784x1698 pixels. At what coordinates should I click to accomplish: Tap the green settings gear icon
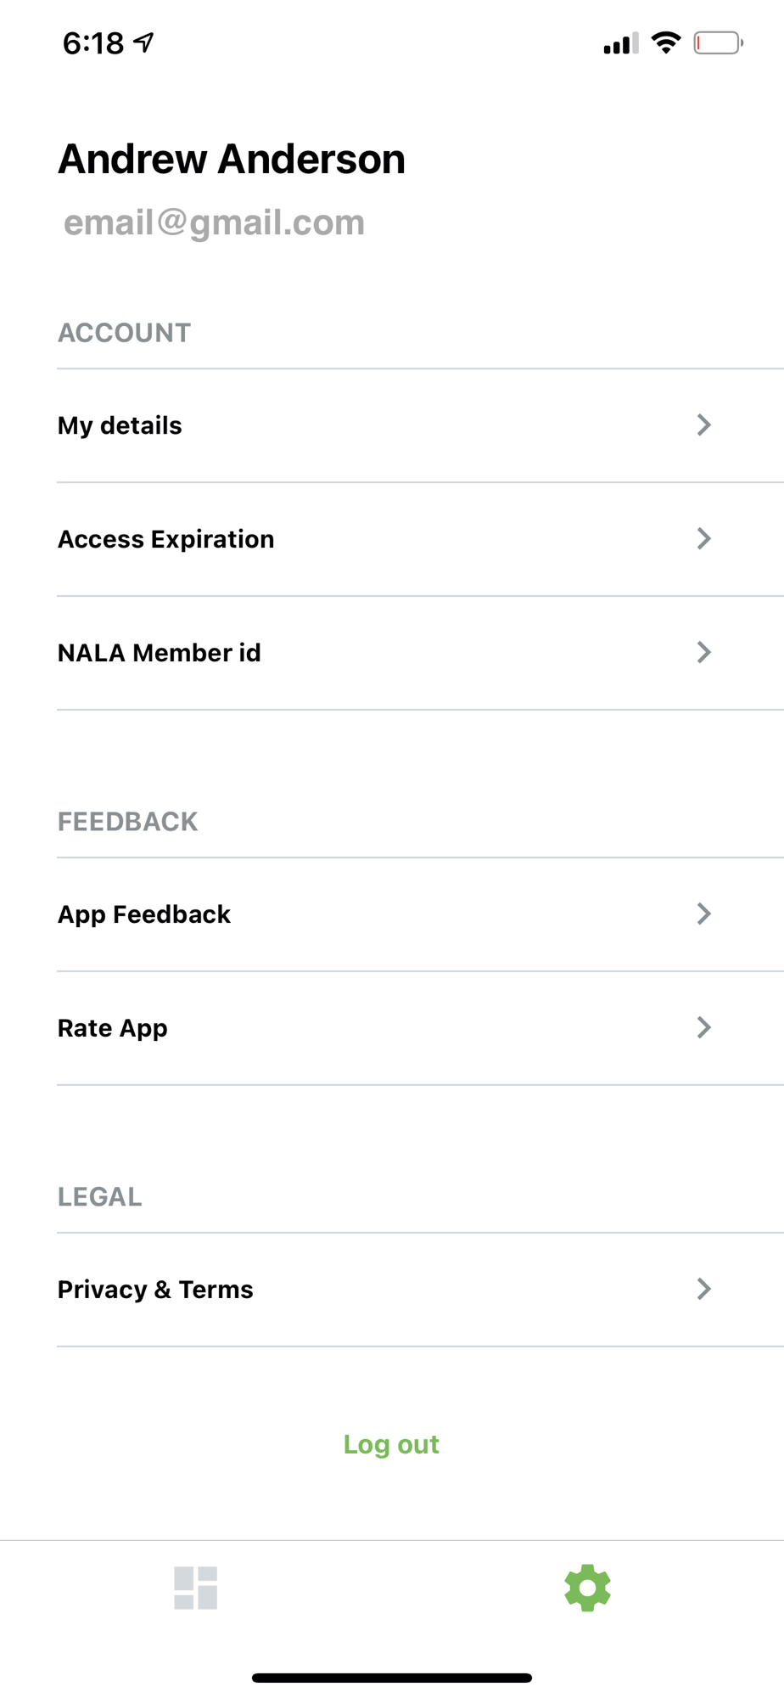(x=587, y=1588)
